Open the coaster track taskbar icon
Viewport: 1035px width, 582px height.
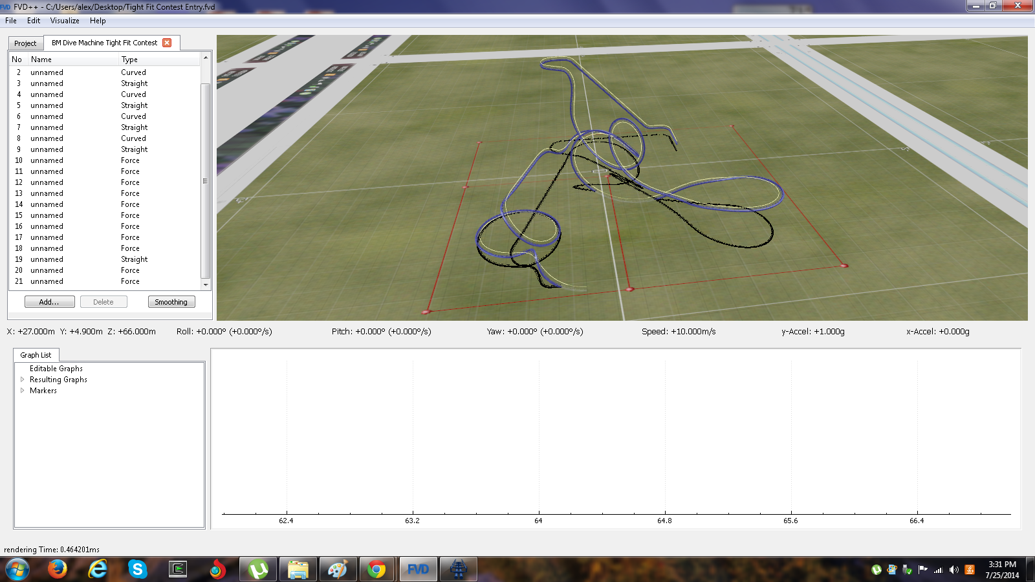(458, 569)
